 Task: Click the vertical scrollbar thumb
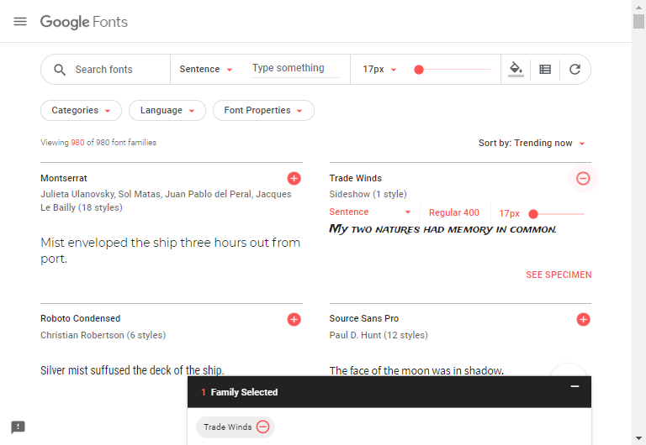coord(638,21)
